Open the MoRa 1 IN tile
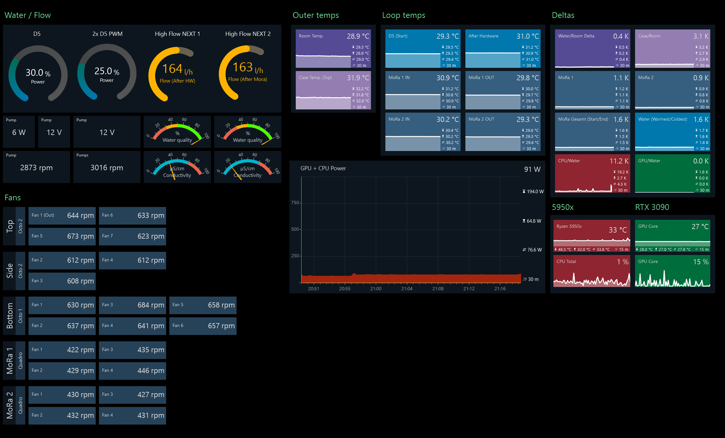 [423, 90]
